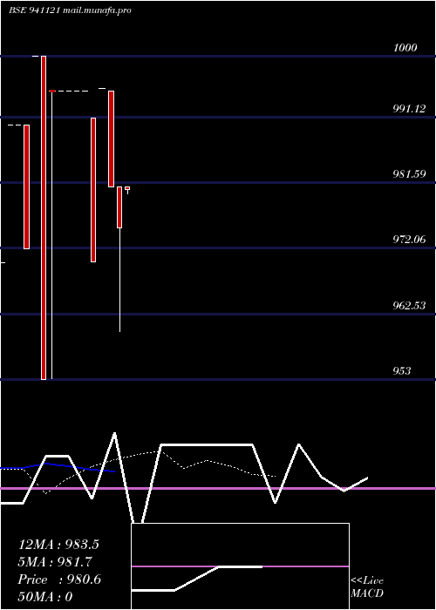
Task: Click the '<<Live MACD' label
Action: [x=367, y=586]
